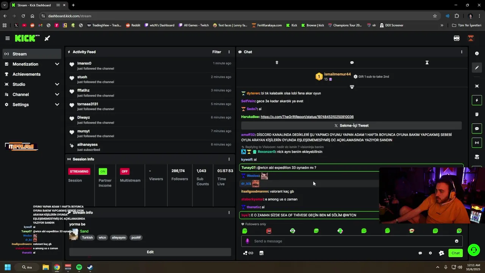Click the document notes icon in right sidebar
Image resolution: width=485 pixels, height=273 pixels.
[x=477, y=114]
